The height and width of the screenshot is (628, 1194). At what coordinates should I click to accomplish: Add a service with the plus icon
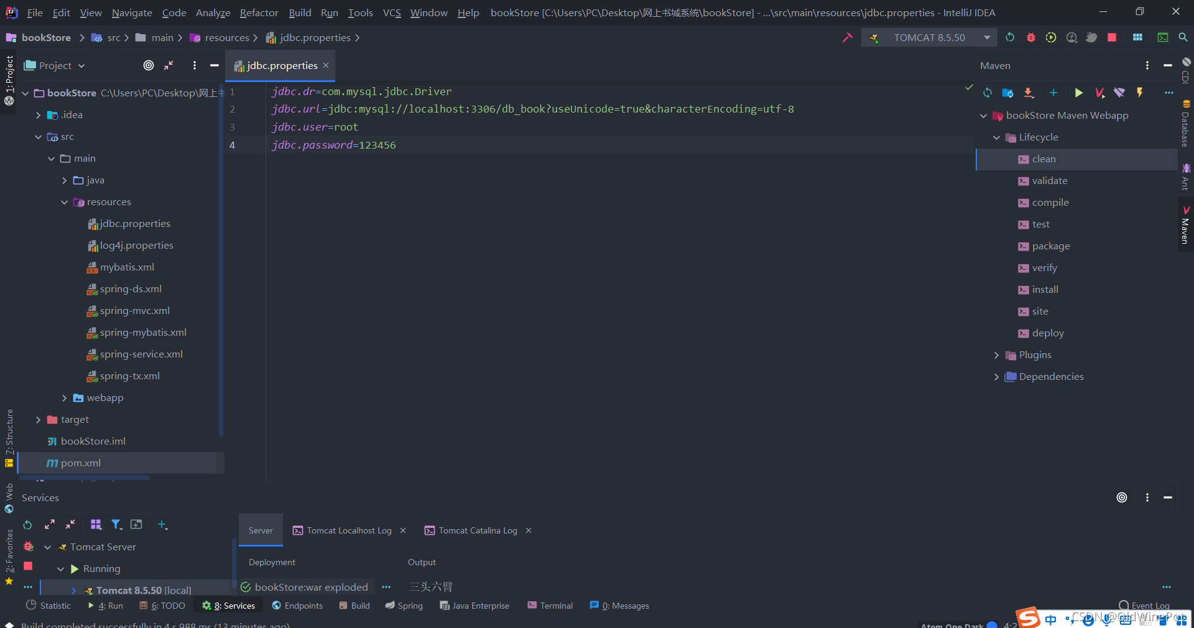tap(162, 525)
